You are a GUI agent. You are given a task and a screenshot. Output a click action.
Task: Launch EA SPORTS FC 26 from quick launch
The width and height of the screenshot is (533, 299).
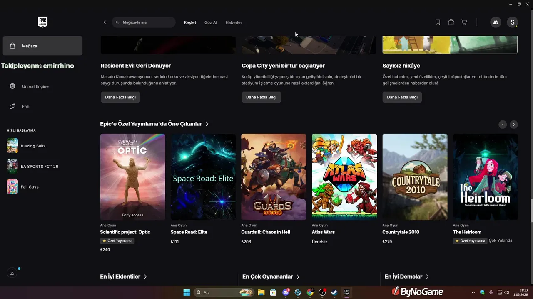click(x=32, y=166)
